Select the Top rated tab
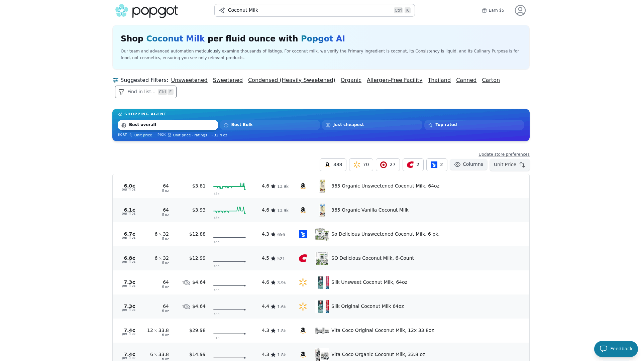This screenshot has width=642, height=361. pos(474,125)
